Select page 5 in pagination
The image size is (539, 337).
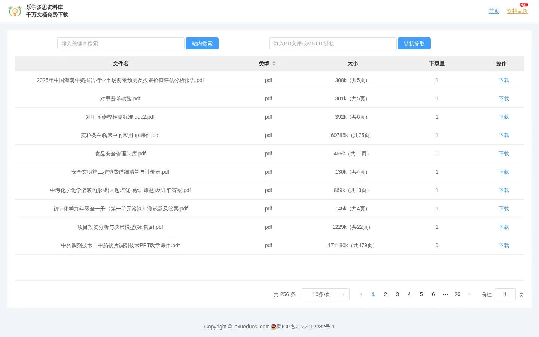[x=421, y=294]
